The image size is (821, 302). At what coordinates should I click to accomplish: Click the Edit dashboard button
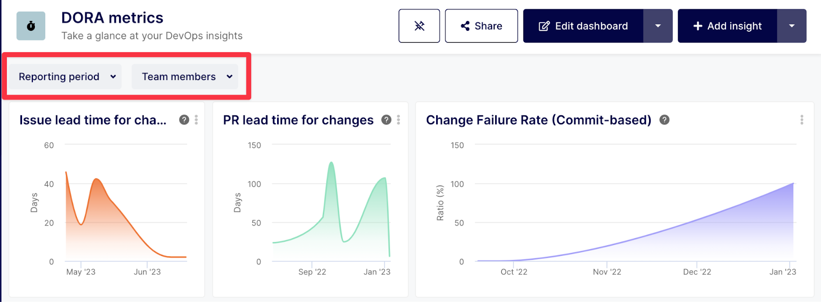coord(583,26)
